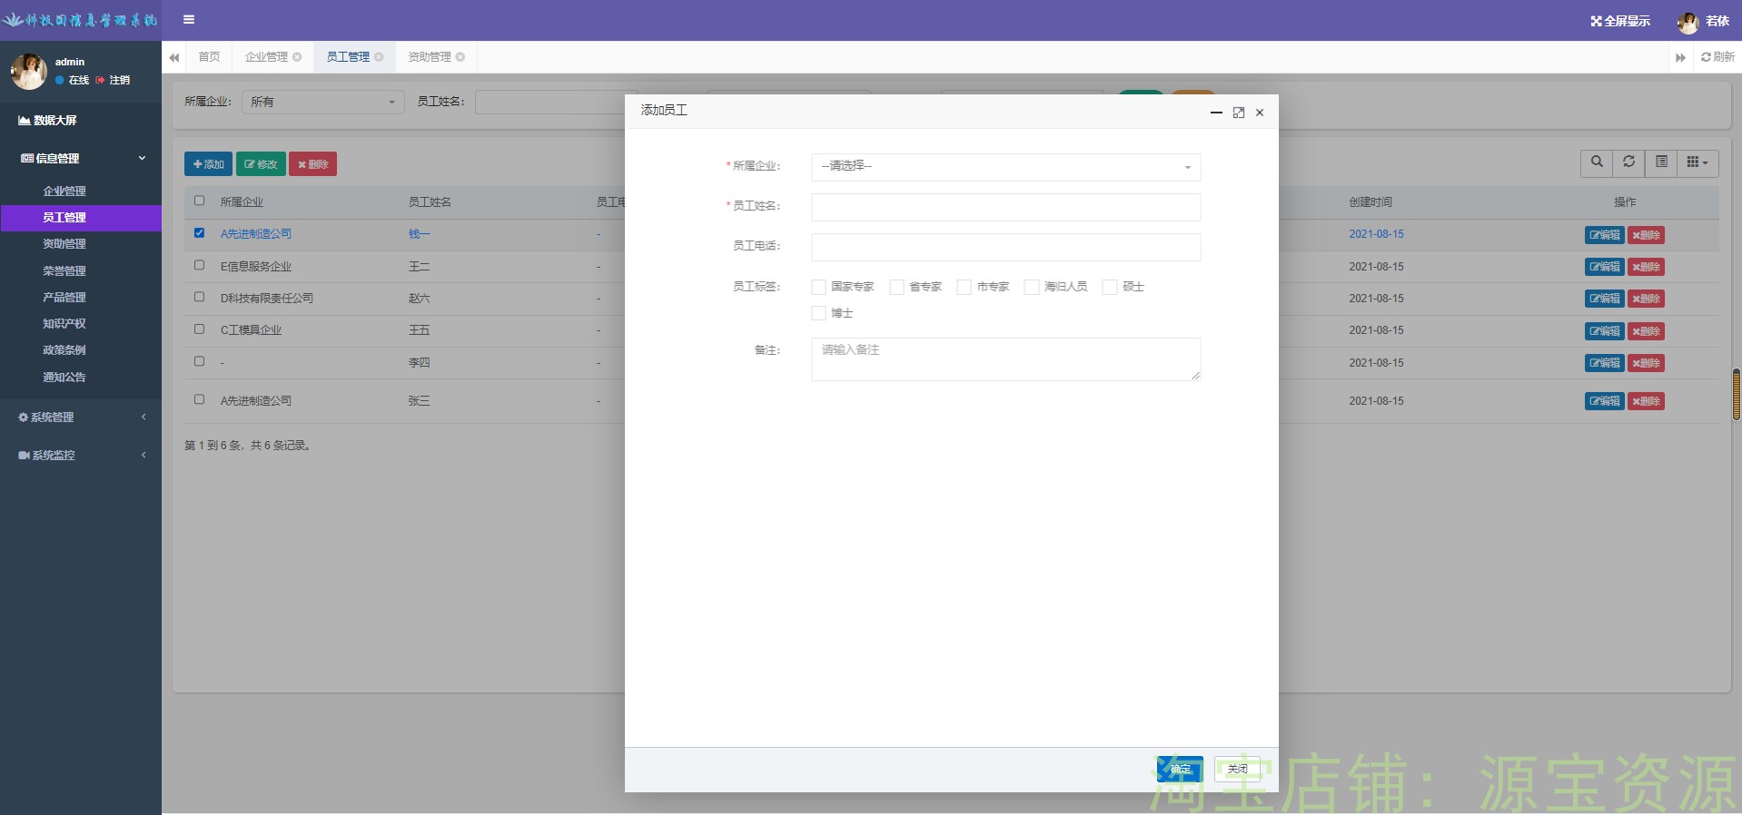This screenshot has width=1742, height=815.
Task: Collapse the 信息管理 sidebar section
Action: tap(81, 158)
